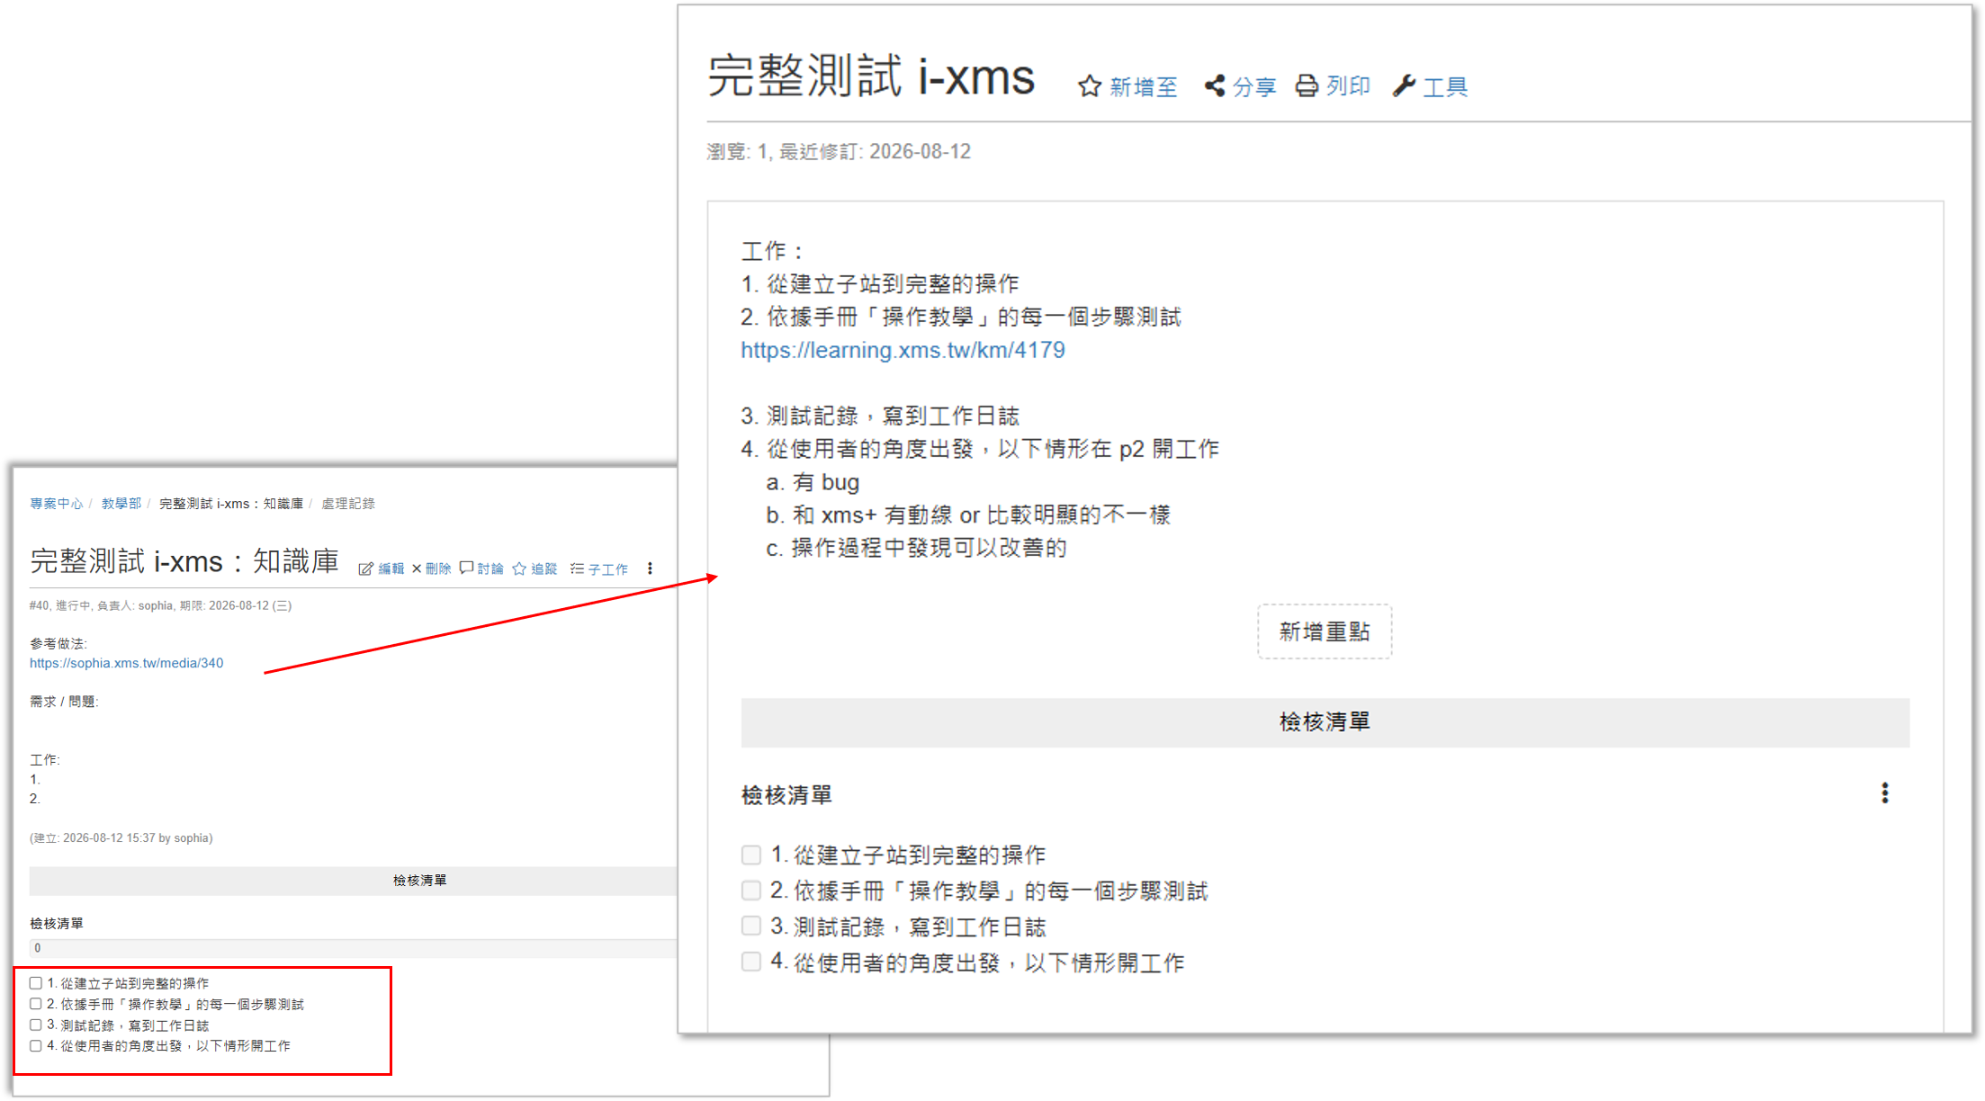Viewport: 1985px width, 1101px height.
Task: Click the 子工作 list icon in the task window
Action: coord(578,568)
